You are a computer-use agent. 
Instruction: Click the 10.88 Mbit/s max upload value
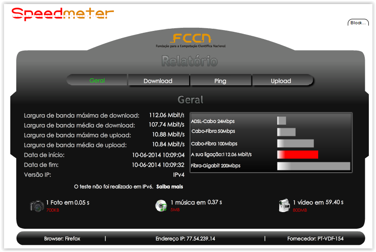click(169, 135)
